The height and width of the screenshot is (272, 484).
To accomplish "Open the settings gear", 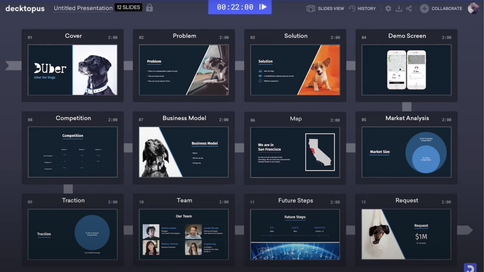I will point(388,8).
